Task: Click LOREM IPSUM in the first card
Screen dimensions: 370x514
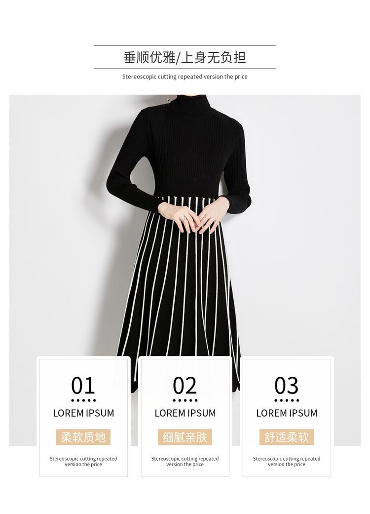Action: coord(83,413)
